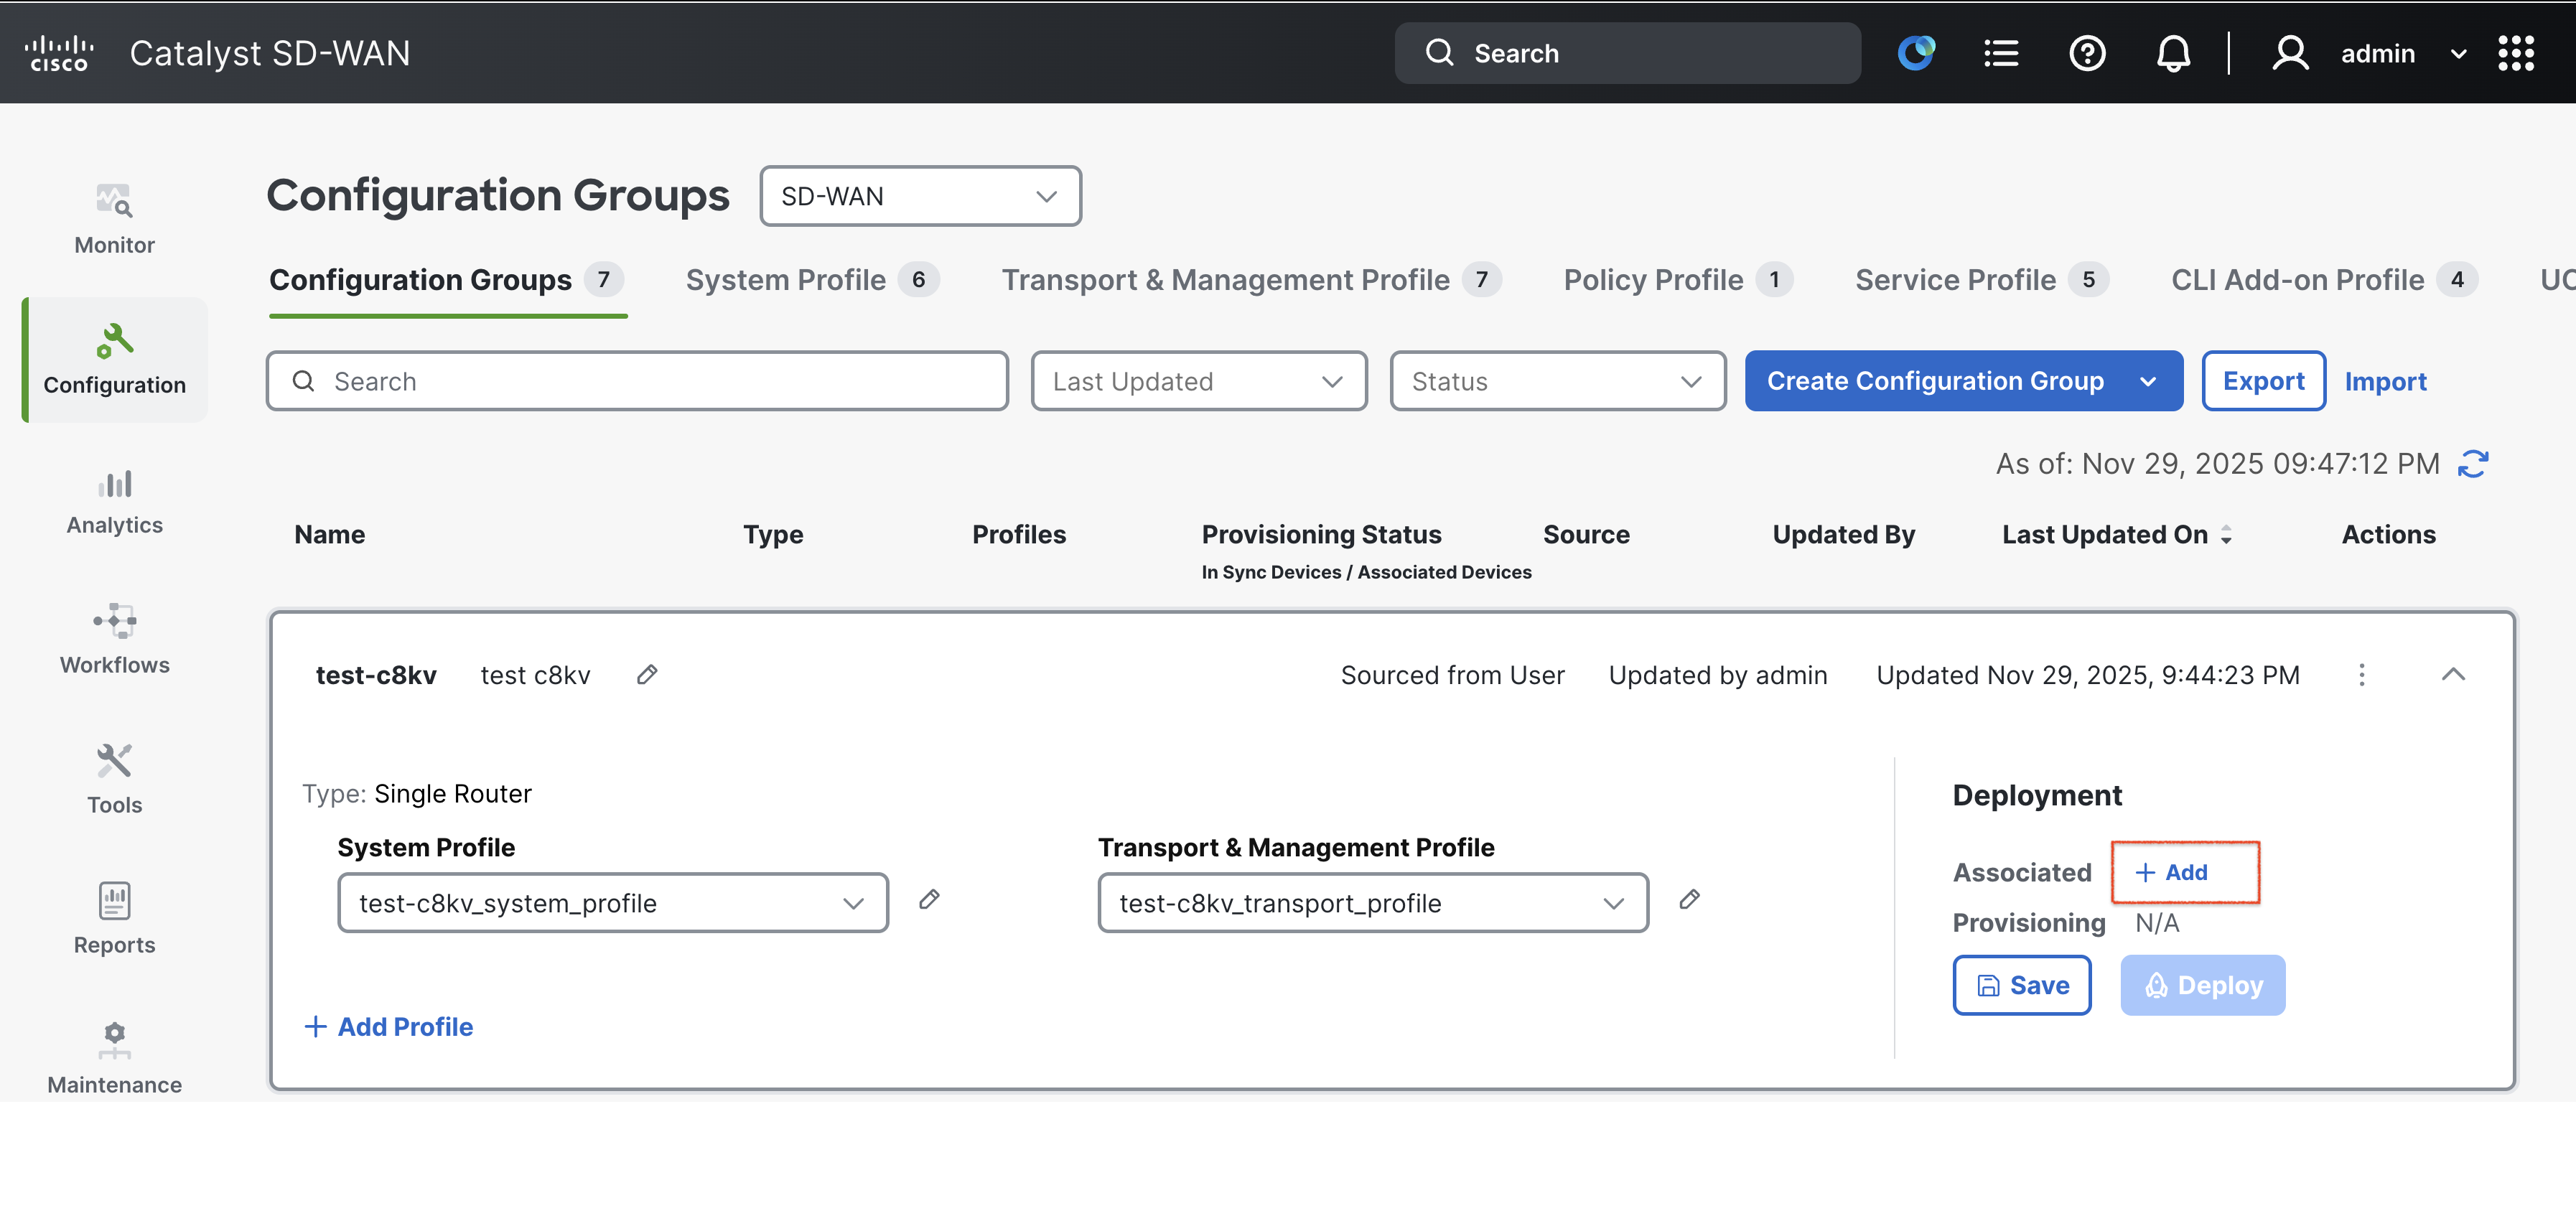This screenshot has width=2576, height=1216.
Task: Click the configuration groups search field
Action: [636, 381]
